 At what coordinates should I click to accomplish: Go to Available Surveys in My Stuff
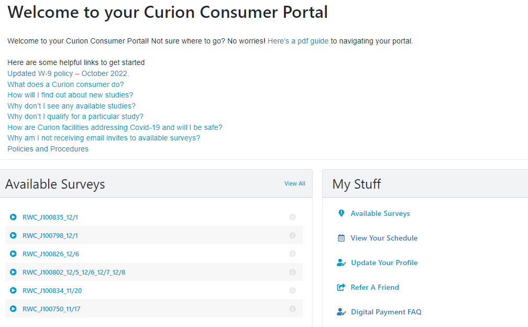pos(380,213)
